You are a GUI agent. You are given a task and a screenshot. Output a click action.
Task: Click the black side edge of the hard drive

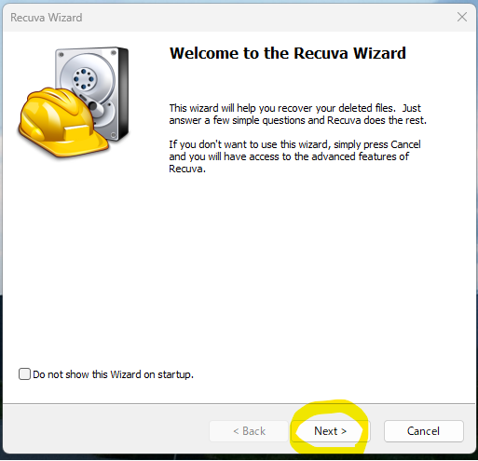coord(123,93)
